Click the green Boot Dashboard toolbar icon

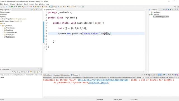click(12, 7)
